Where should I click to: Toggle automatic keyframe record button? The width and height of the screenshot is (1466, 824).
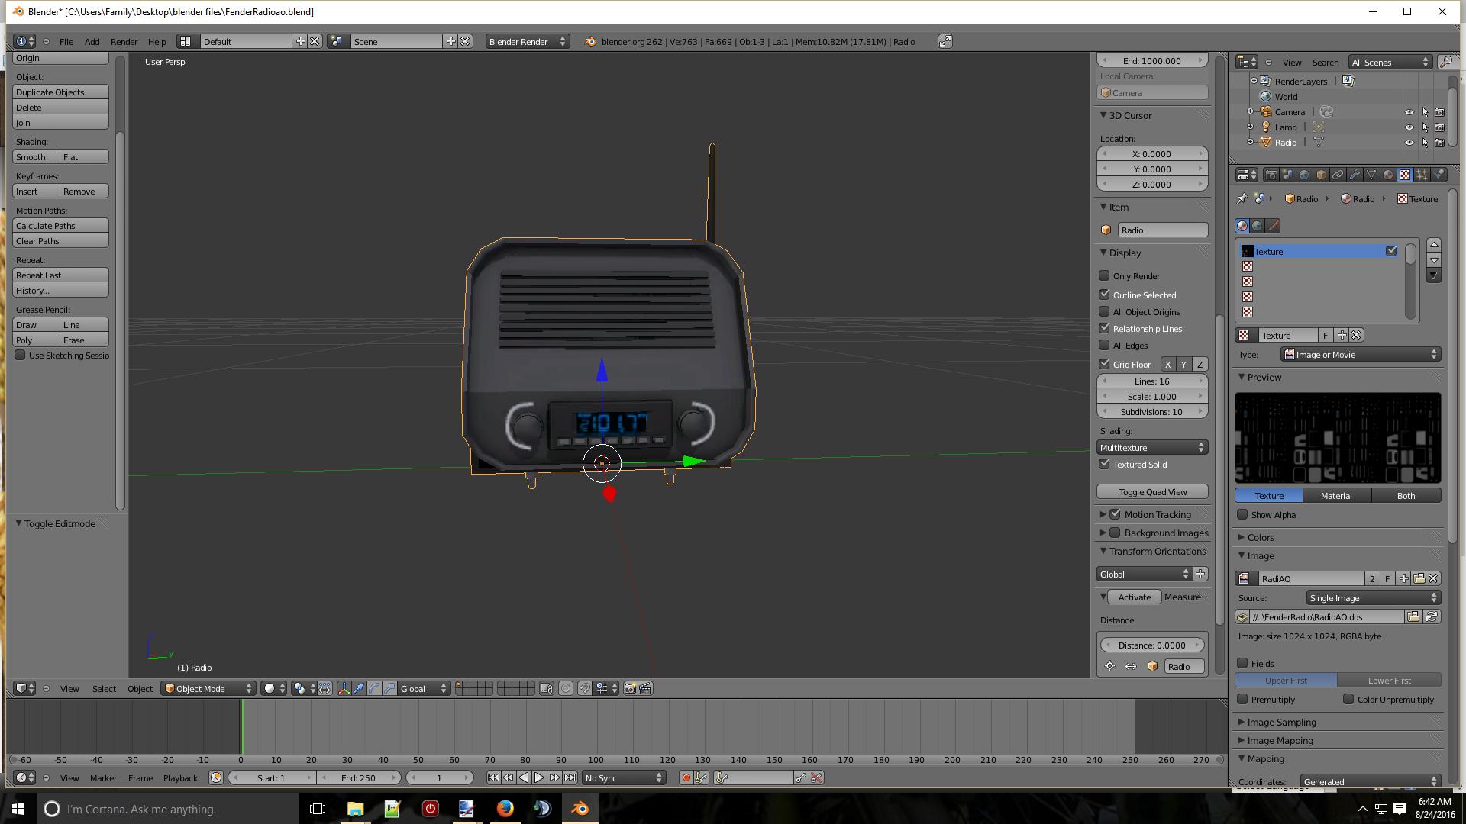pyautogui.click(x=686, y=777)
